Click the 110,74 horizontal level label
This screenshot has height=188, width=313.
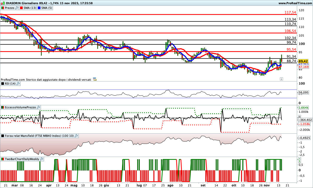(290, 24)
